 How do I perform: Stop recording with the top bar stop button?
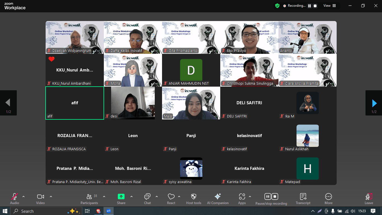(x=316, y=5)
